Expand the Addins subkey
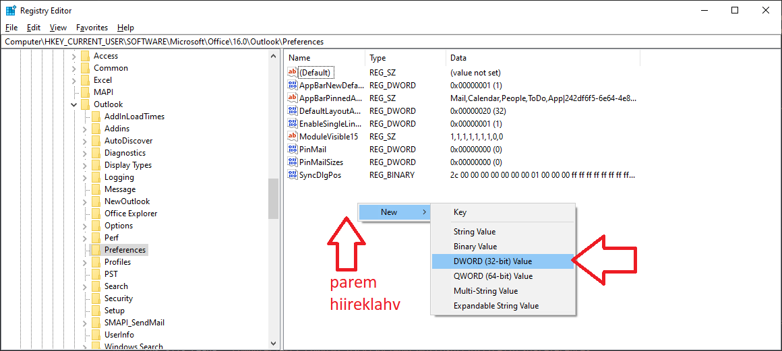Screen dimensions: 782x351 point(84,129)
